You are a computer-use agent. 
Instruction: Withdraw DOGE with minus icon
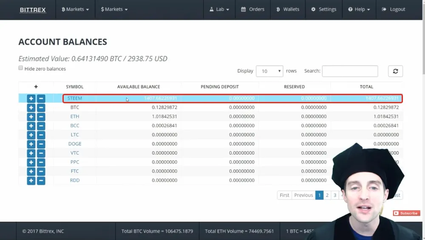click(41, 144)
